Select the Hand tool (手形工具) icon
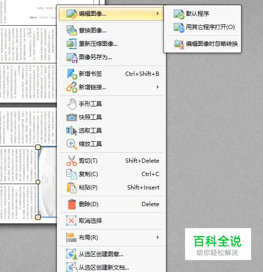Viewport: 263px width, 272px height. click(x=72, y=104)
